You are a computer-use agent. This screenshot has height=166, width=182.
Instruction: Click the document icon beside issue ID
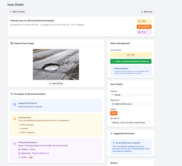click(72, 25)
